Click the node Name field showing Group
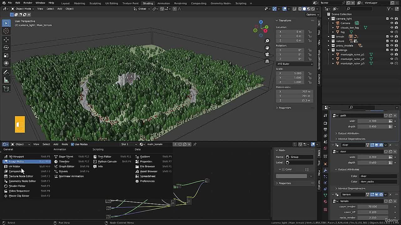 (299, 157)
